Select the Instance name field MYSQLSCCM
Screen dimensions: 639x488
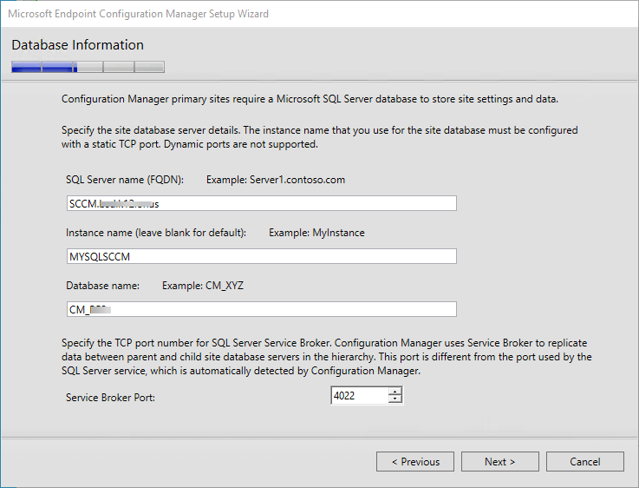click(x=261, y=256)
